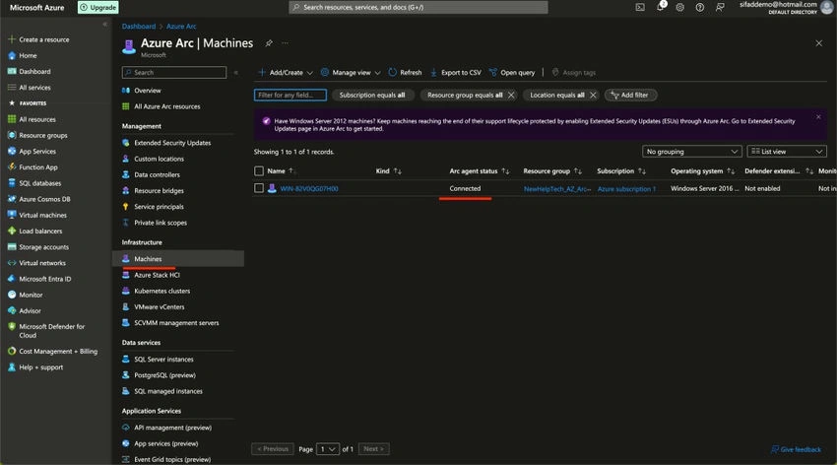Dismiss Windows Server 2012 banner
The image size is (837, 465).
[818, 117]
